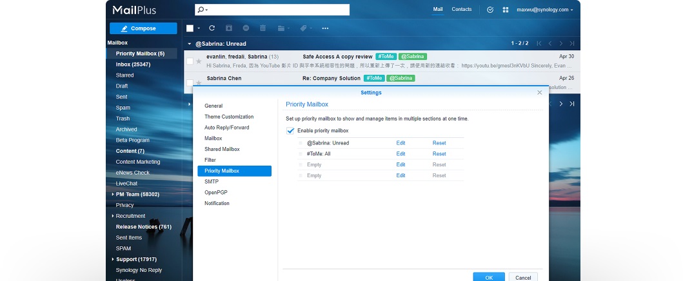This screenshot has width=683, height=281.
Task: Click the mark-as-spam circle icon
Action: point(246,28)
